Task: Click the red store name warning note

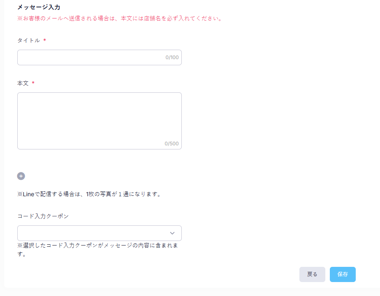Action: (119, 18)
